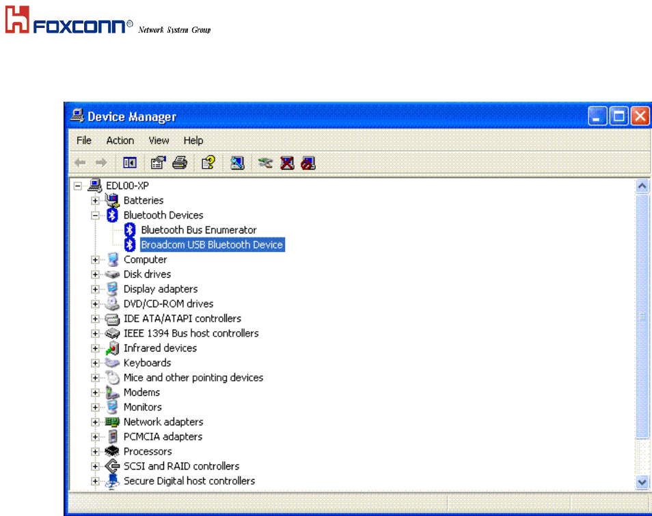The height and width of the screenshot is (516, 652).
Task: Close the Device Manager window
Action: point(640,116)
